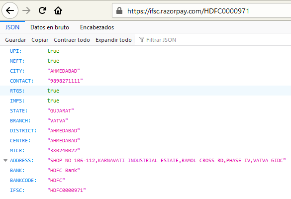
Task: Click the DISTRICT value "AHMEDABAD"
Action: coord(64,131)
